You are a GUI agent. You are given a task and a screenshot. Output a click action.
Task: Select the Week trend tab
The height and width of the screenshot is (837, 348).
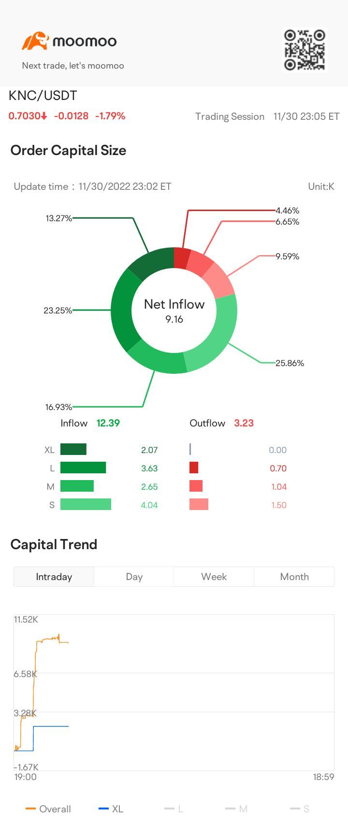coord(214,577)
